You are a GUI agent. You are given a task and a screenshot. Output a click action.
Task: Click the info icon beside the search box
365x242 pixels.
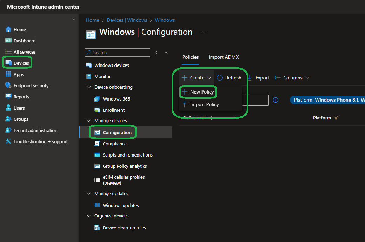tap(276, 100)
